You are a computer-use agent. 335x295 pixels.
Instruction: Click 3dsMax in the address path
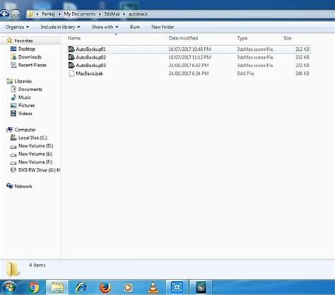point(112,14)
